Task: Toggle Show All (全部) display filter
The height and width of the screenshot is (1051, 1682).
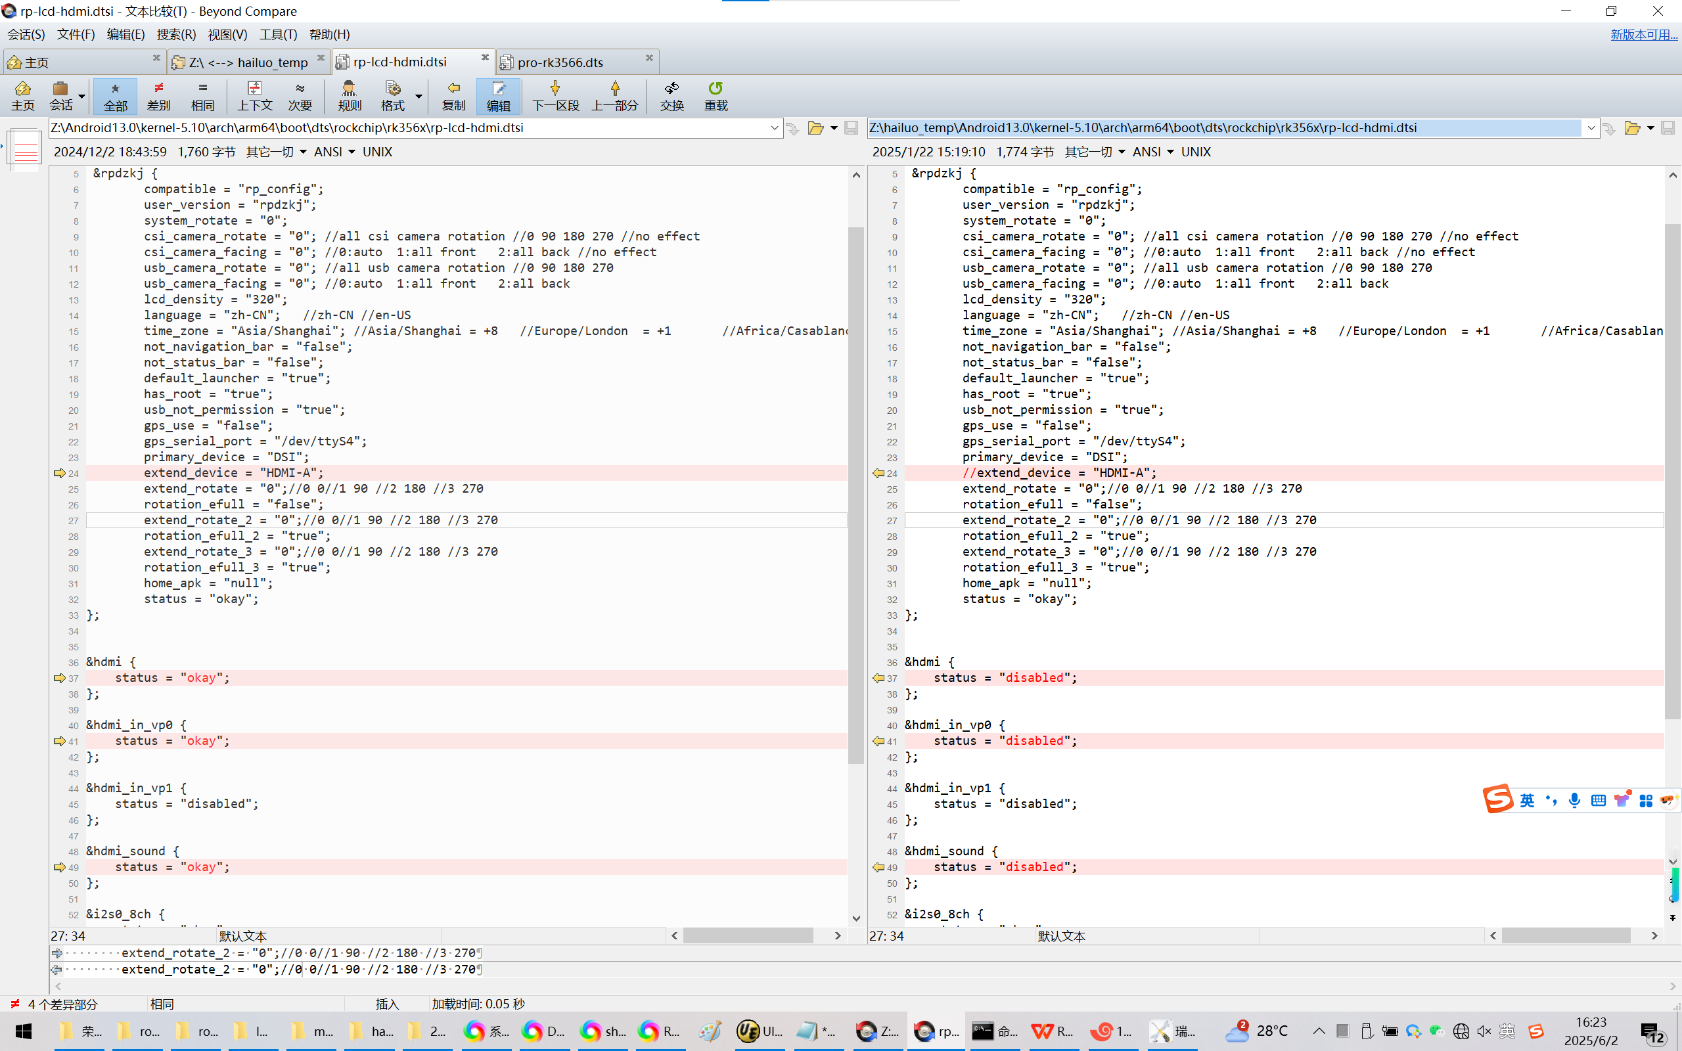Action: 116,95
